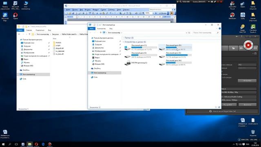Click the F12 hotkey field in Bandicam
Viewport: 261px width, 147px height.
[x=247, y=65]
